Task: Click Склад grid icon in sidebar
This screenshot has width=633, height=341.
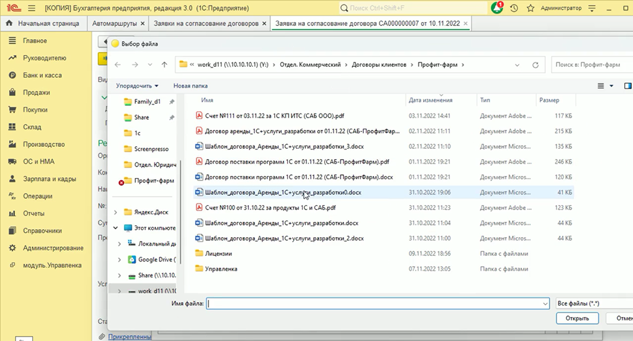Action: click(x=12, y=127)
